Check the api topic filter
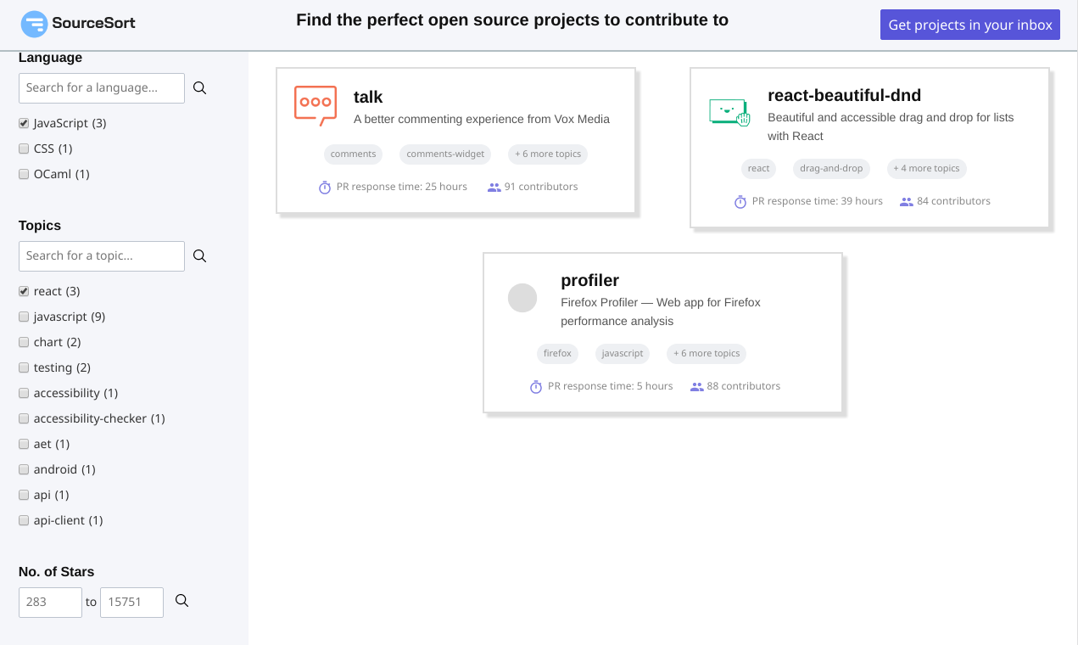1078x645 pixels. point(24,495)
